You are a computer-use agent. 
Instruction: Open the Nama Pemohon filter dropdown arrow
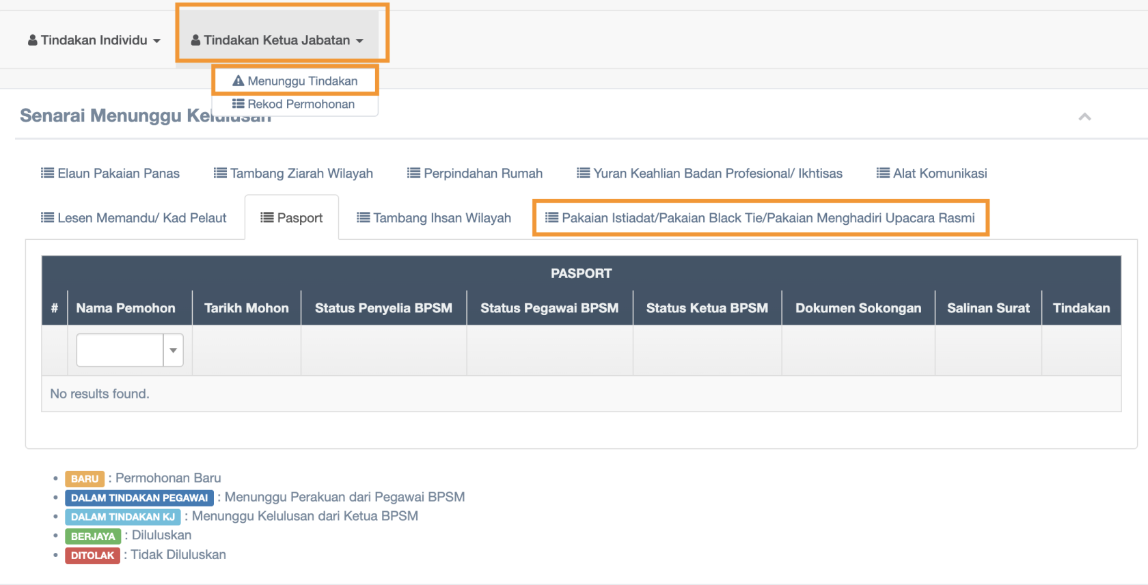point(174,351)
